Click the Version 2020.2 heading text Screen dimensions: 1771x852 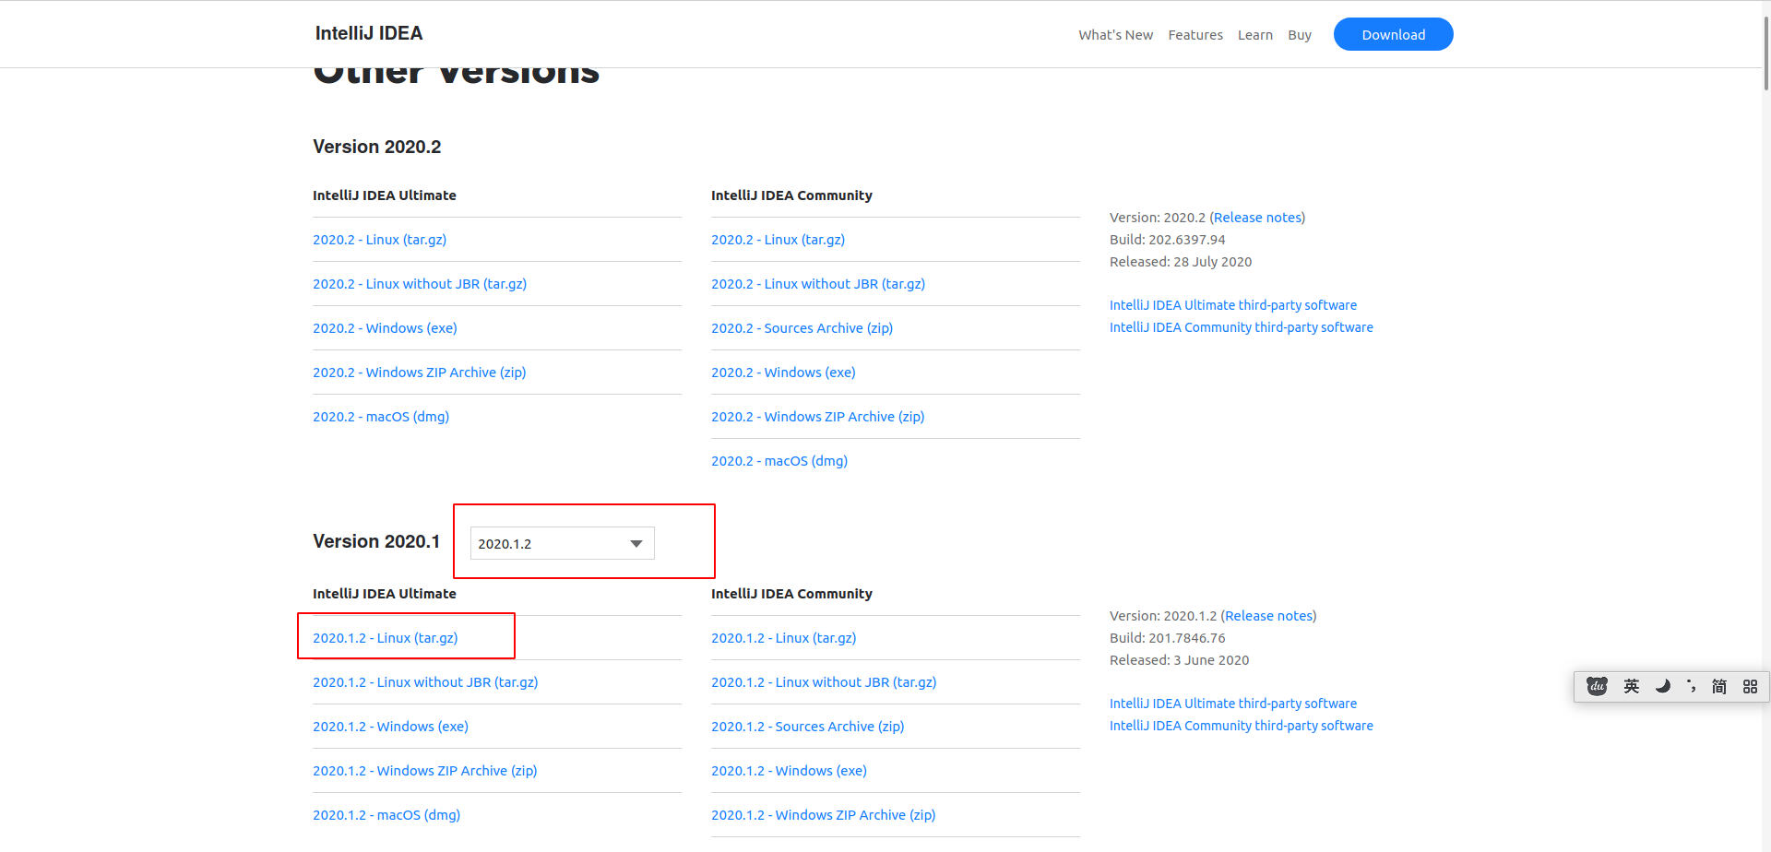[x=376, y=147]
